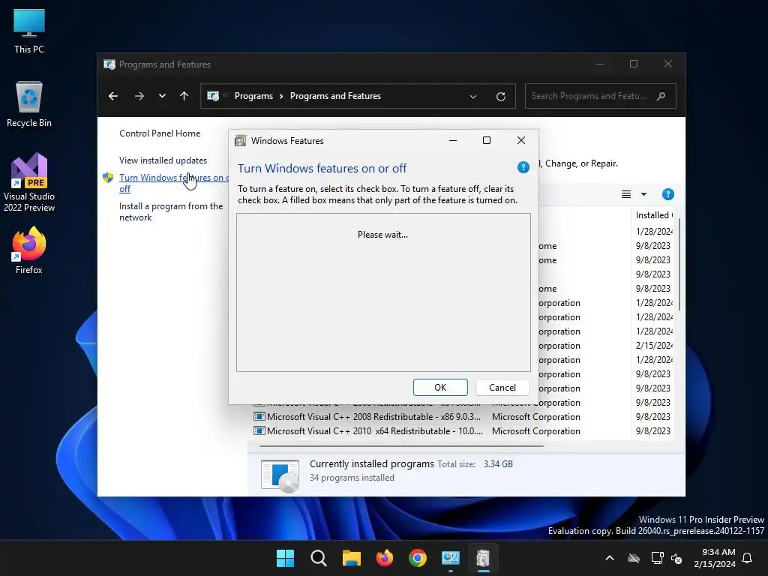Screen dimensions: 768x576
Task: Show hidden tray icons chevron
Action: pyautogui.click(x=610, y=558)
